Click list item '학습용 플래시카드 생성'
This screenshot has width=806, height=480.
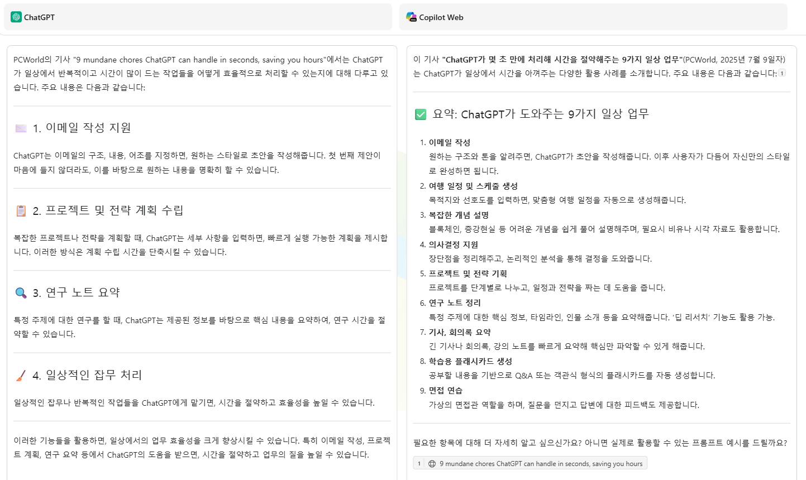470,361
